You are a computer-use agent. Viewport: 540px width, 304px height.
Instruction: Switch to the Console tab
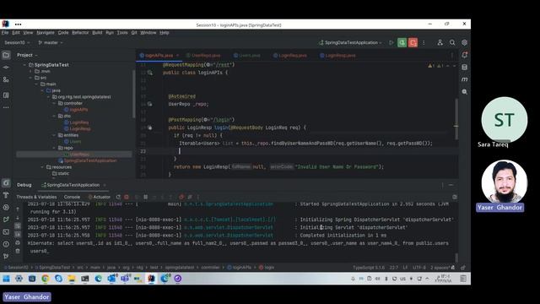coord(72,197)
